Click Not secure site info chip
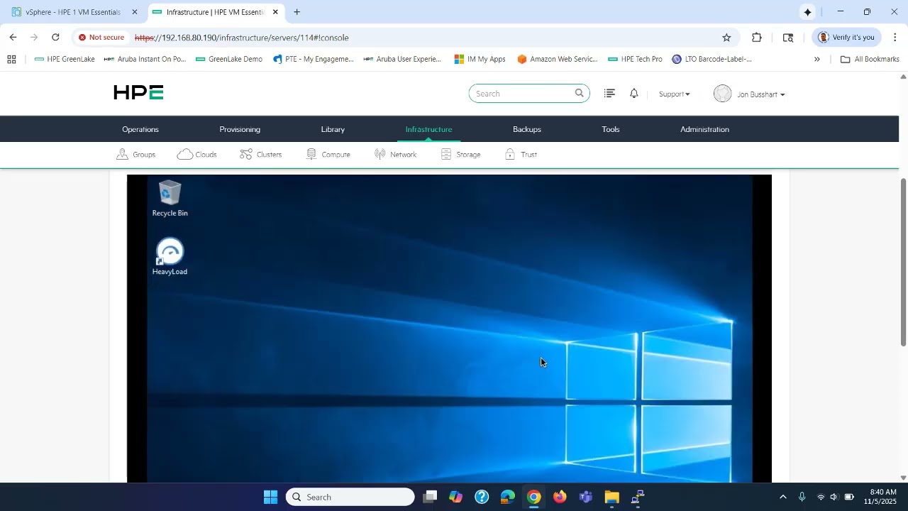The image size is (908, 511). coord(102,38)
